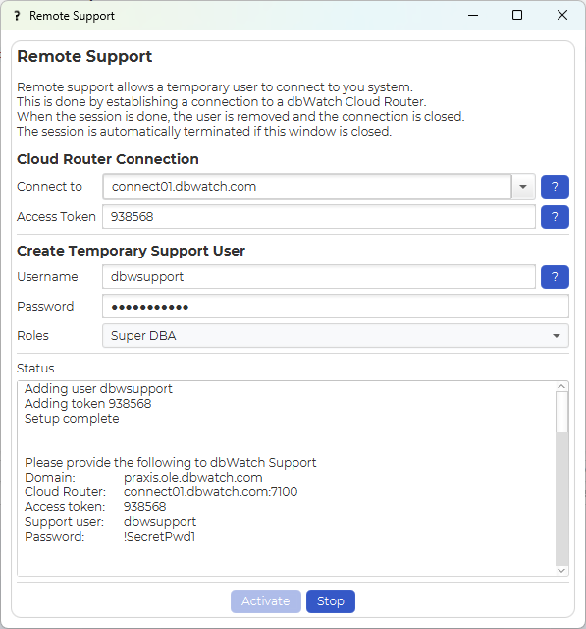The width and height of the screenshot is (586, 629).
Task: Click the Username field containing dbwsupport
Action: (319, 277)
